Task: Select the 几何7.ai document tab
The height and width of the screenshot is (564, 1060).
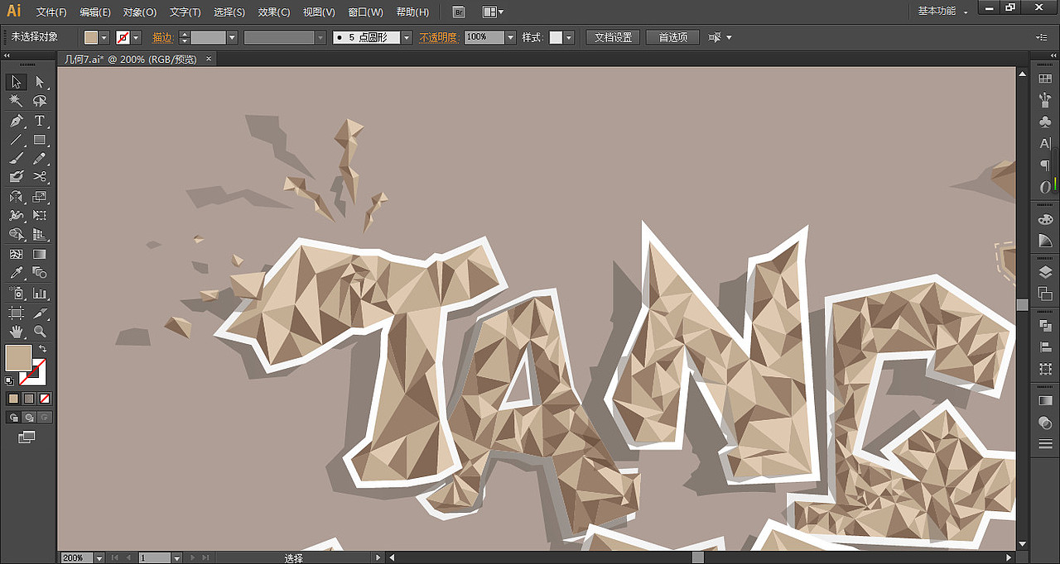Action: pos(131,59)
